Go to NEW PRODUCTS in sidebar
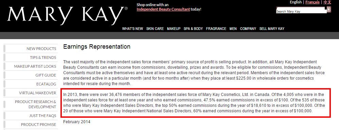Screen dimensions: 339x130 tap(31, 49)
